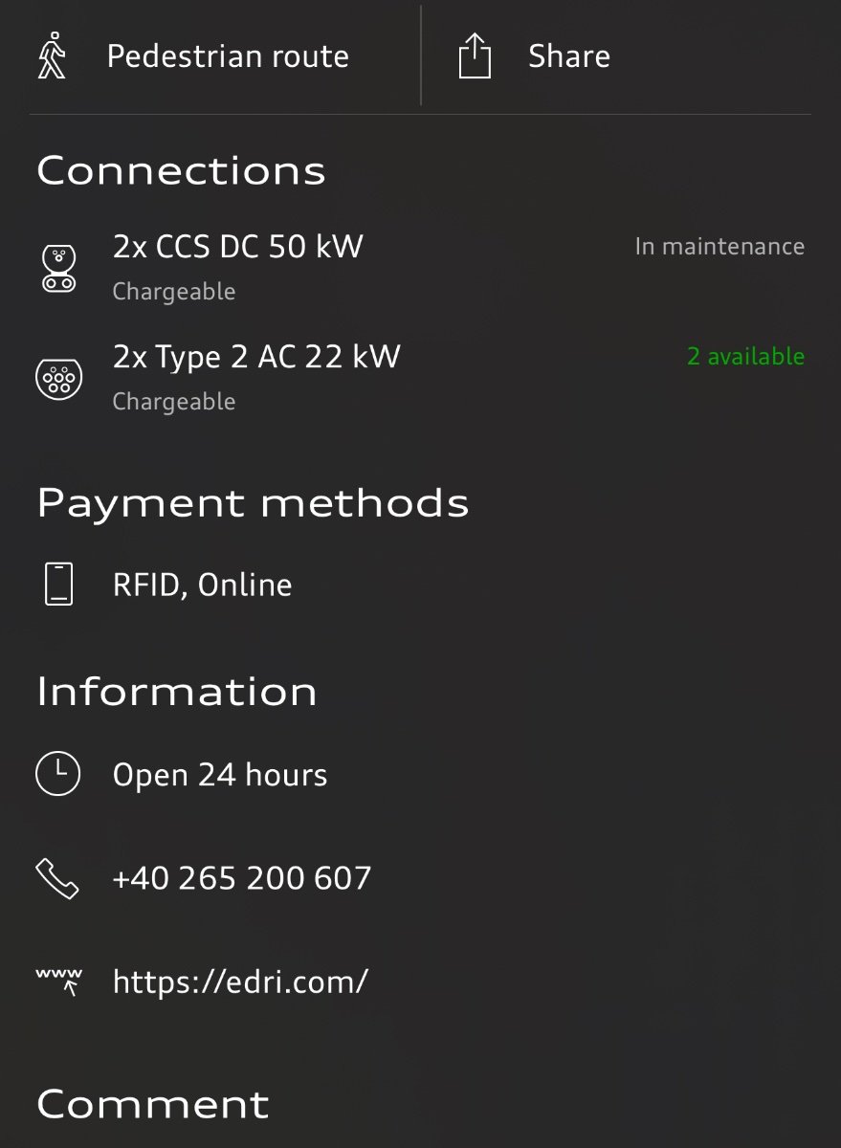Tap the Open 24 hours text
841x1148 pixels.
[x=220, y=775]
